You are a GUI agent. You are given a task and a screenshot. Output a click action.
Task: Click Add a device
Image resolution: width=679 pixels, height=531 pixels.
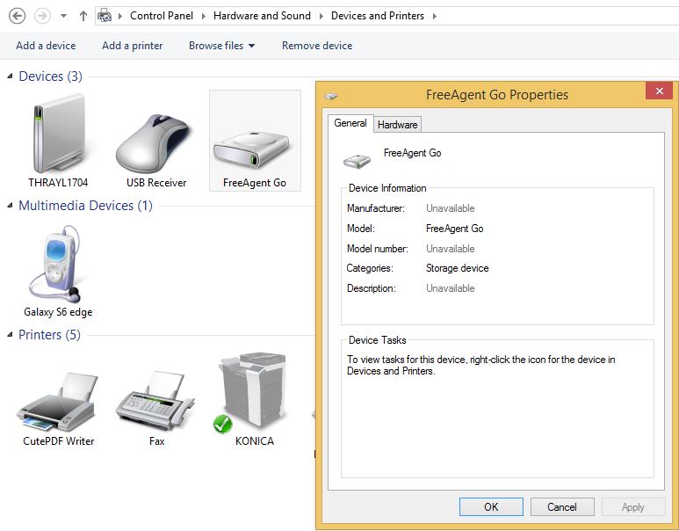[x=46, y=46]
